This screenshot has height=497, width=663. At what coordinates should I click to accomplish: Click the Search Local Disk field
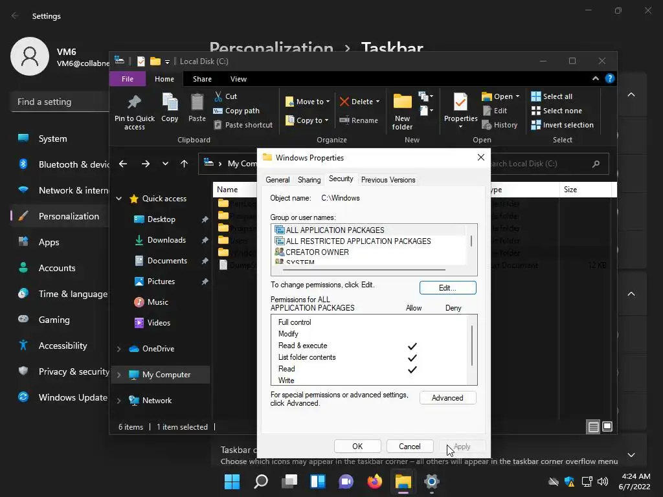549,164
